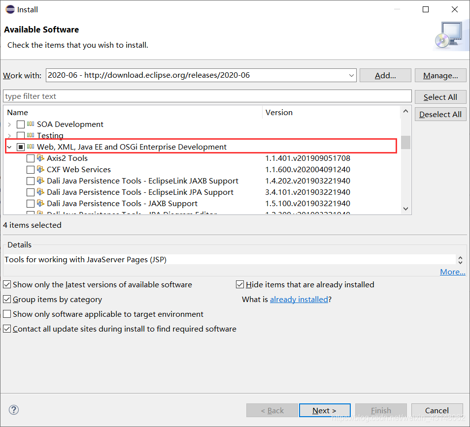The width and height of the screenshot is (470, 427).
Task: Click the software list scroll down arrow
Action: click(x=405, y=209)
